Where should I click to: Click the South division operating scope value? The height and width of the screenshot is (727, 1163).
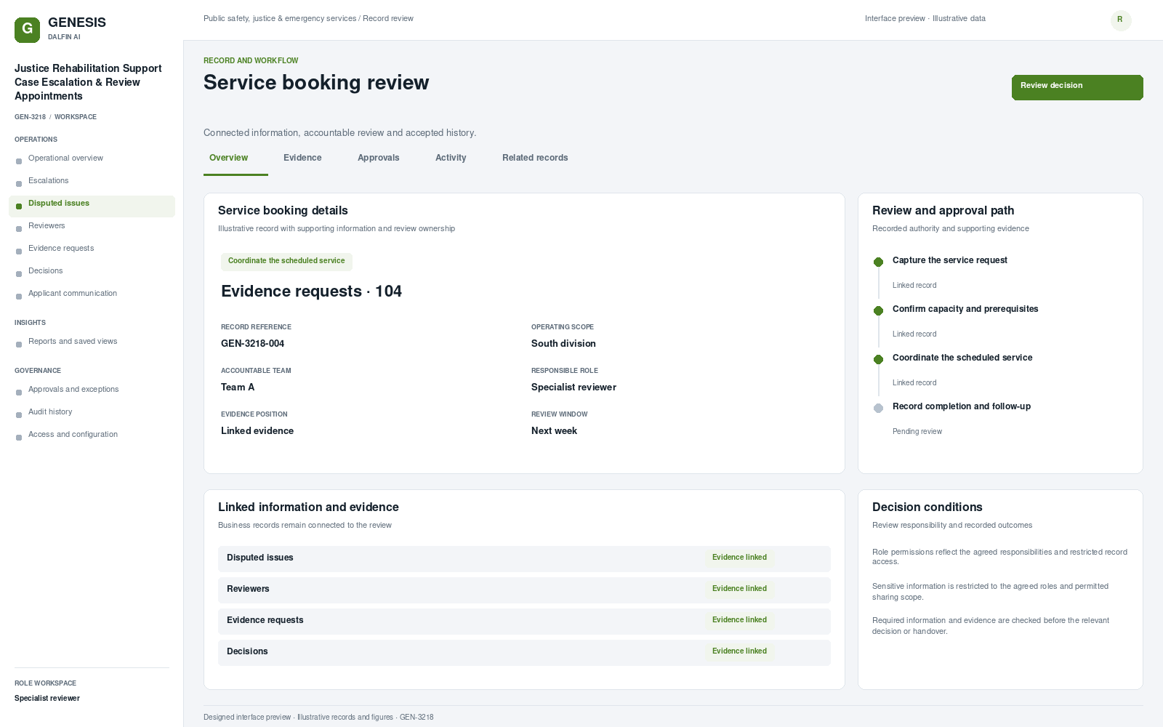pos(563,344)
